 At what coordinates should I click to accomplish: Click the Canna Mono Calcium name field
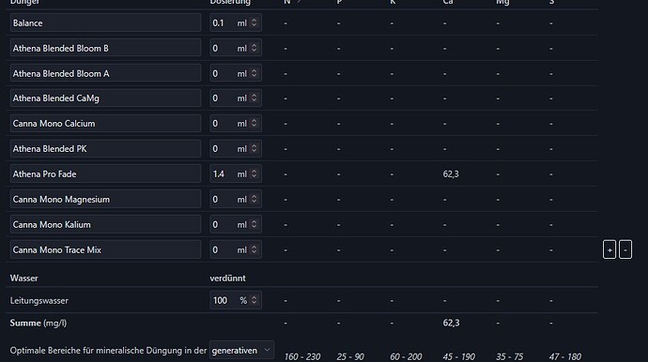click(x=105, y=124)
